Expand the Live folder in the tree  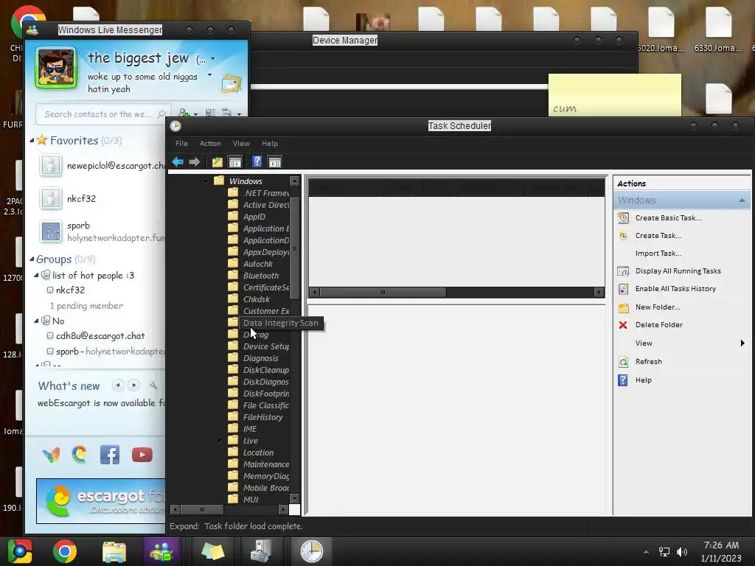220,441
